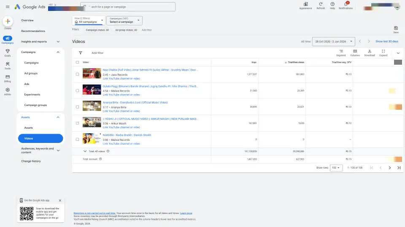Open the hamburger main menu
Image resolution: width=405 pixels, height=227 pixels.
point(8,7)
